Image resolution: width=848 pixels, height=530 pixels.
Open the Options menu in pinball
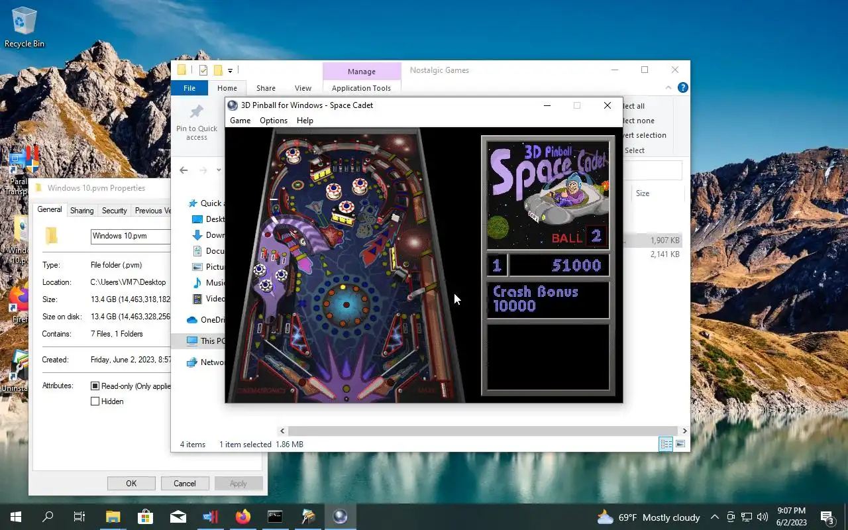click(274, 121)
